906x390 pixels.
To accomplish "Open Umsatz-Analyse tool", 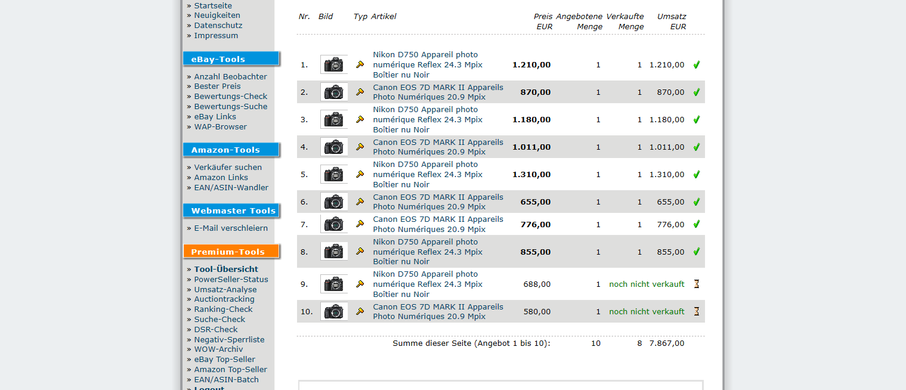I will [x=225, y=289].
